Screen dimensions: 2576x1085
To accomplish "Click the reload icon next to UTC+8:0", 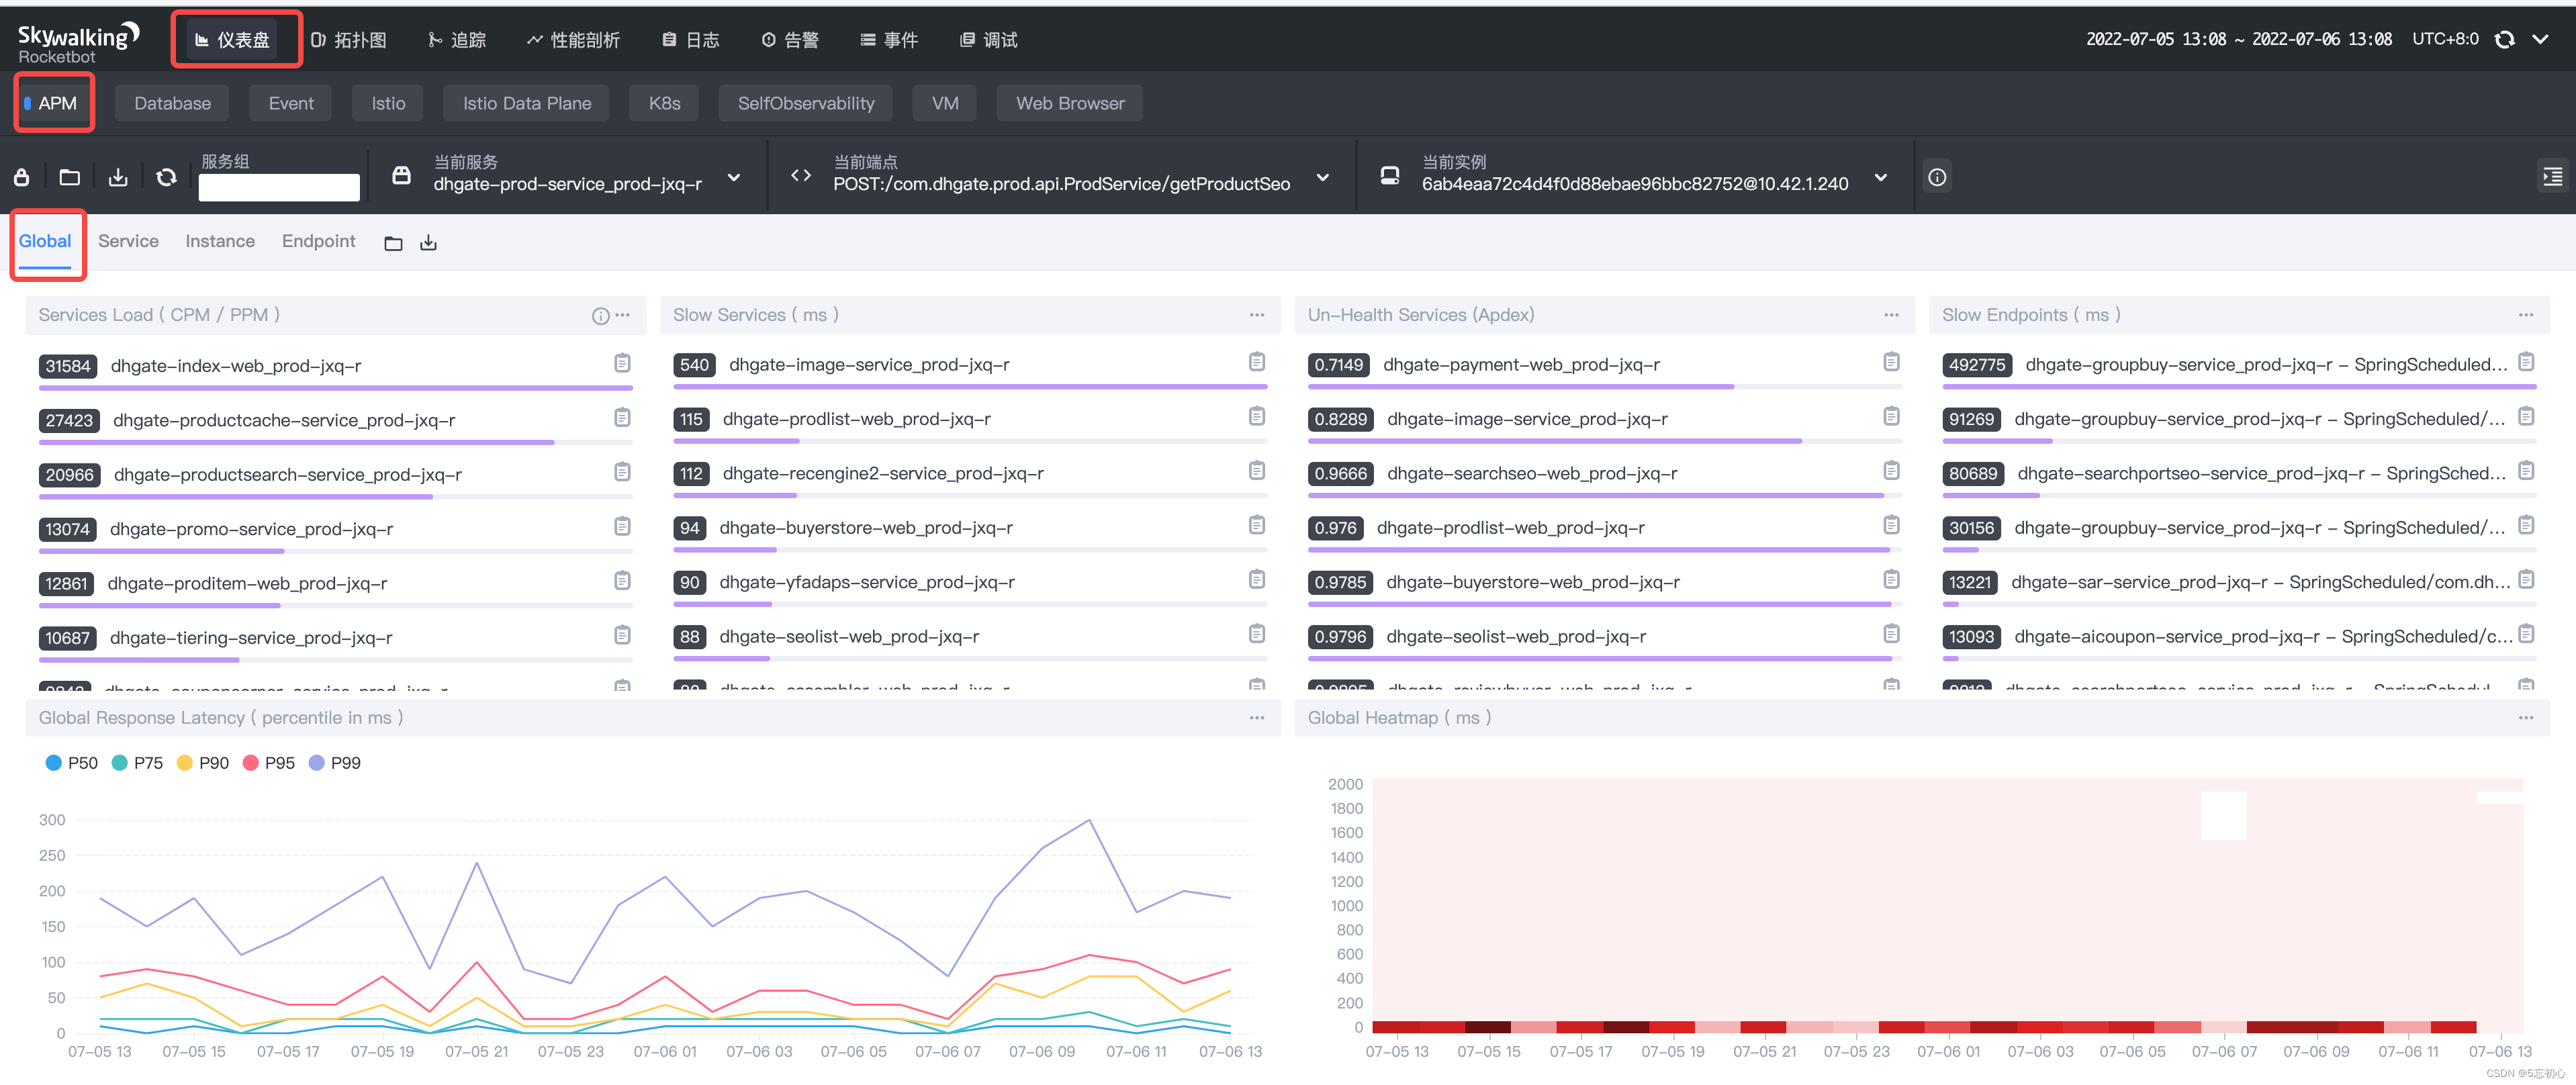I will (x=2504, y=40).
